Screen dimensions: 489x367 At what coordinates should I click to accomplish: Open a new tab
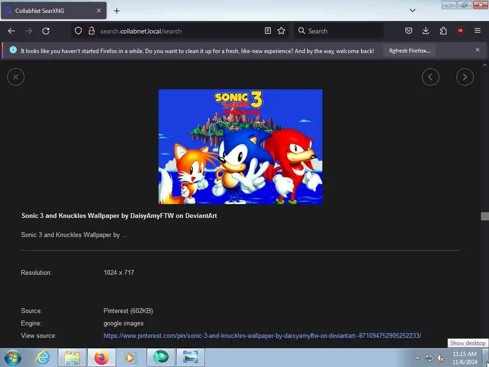click(x=117, y=11)
